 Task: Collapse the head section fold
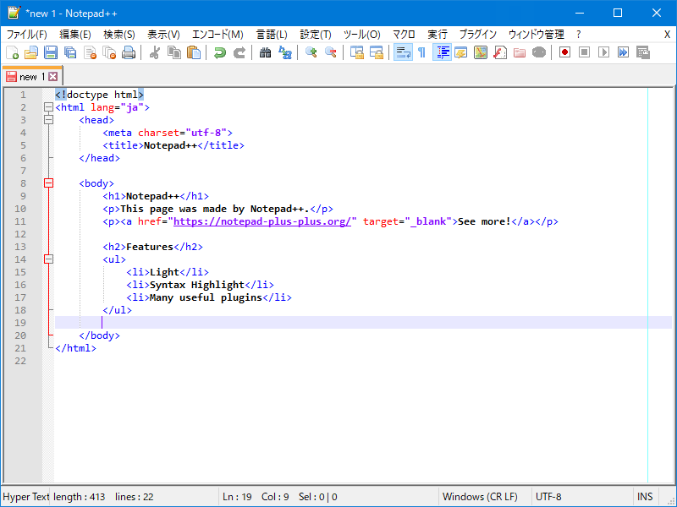(x=48, y=120)
